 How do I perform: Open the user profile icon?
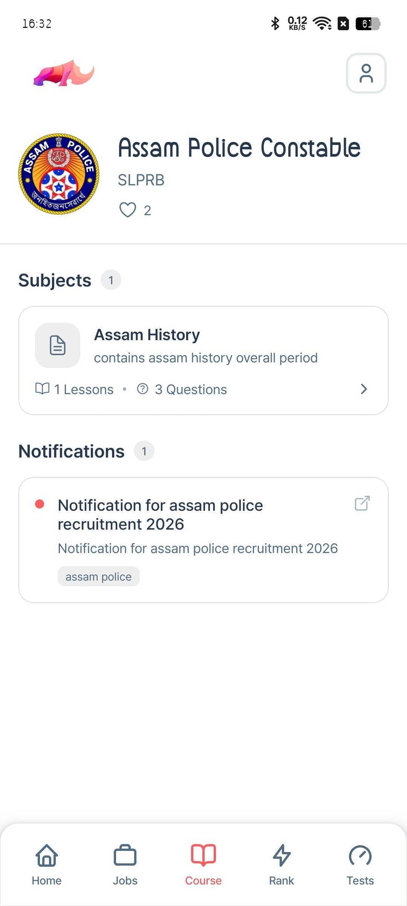click(x=366, y=73)
